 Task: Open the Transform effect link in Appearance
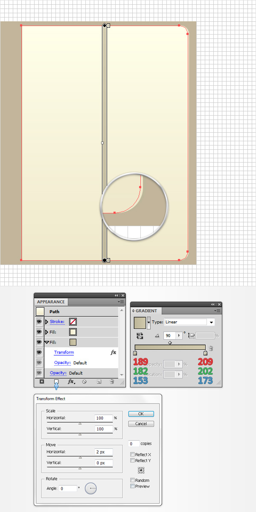click(x=64, y=352)
